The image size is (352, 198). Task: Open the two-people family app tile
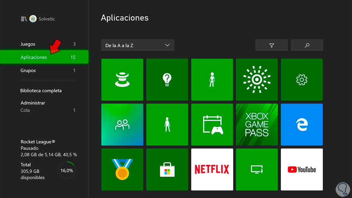(122, 124)
